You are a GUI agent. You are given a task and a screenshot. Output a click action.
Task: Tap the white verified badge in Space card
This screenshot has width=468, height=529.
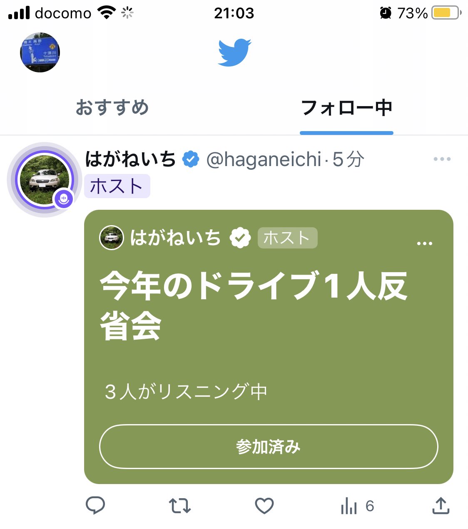[240, 238]
